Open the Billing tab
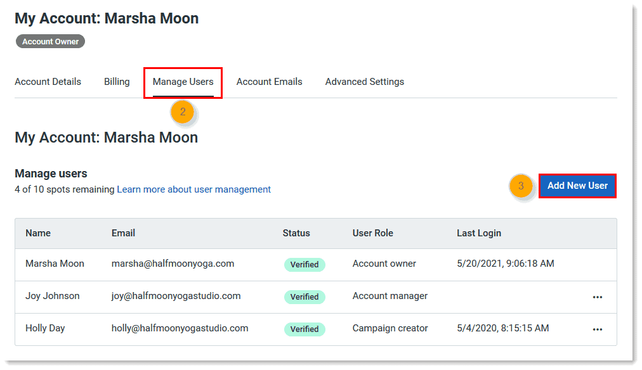The height and width of the screenshot is (370, 642). pos(117,82)
